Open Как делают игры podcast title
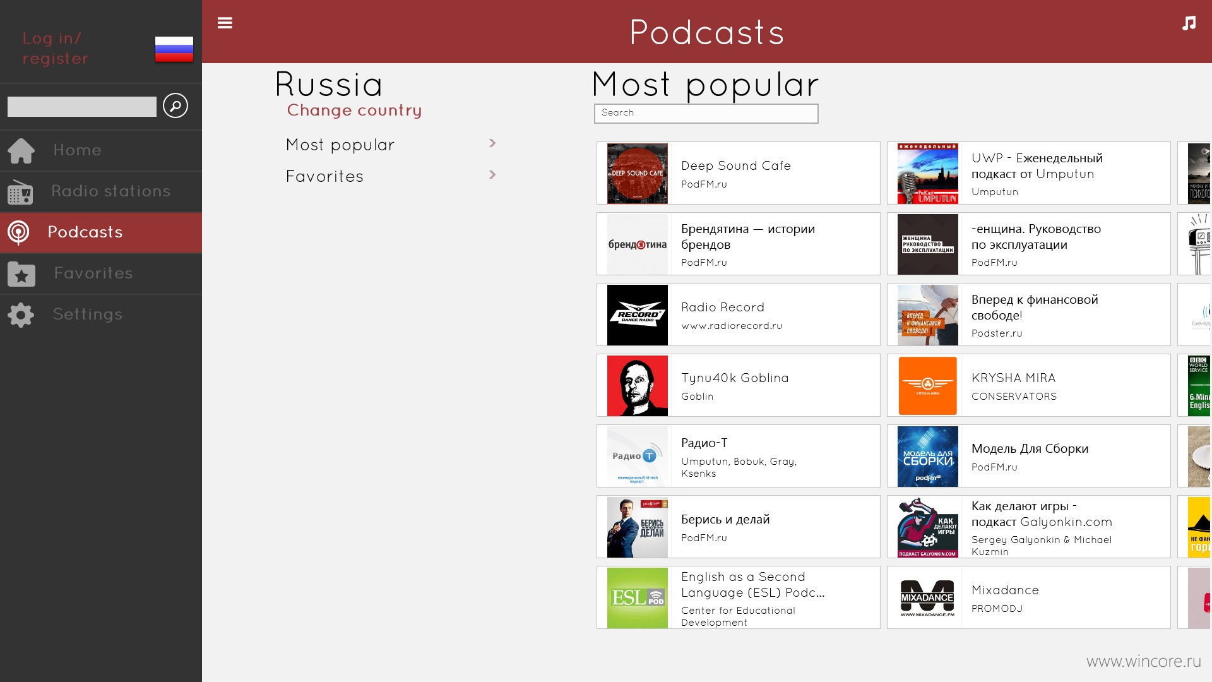Screen dimensions: 1212x682 point(1042,513)
